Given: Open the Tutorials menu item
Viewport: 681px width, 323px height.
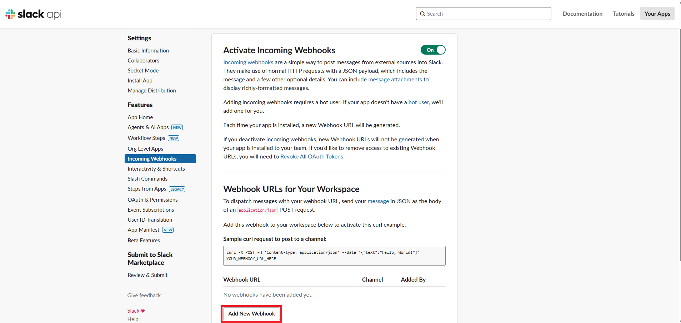Looking at the screenshot, I should click(x=624, y=14).
